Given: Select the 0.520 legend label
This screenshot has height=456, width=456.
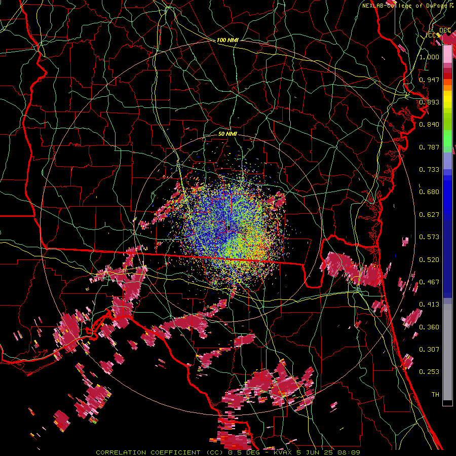Looking at the screenshot, I should click(429, 260).
